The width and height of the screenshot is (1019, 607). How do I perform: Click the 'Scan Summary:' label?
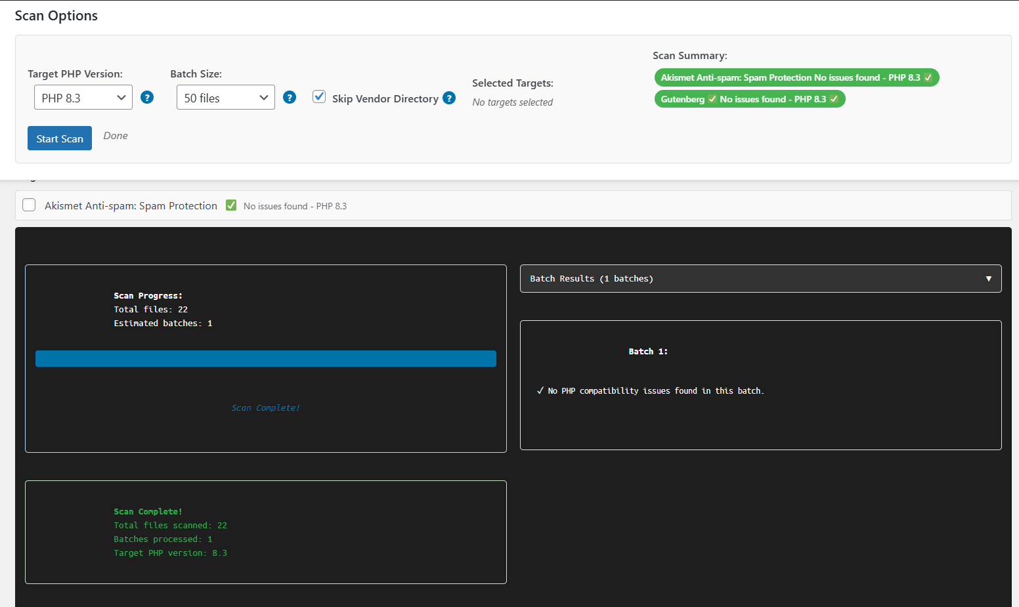click(x=690, y=56)
